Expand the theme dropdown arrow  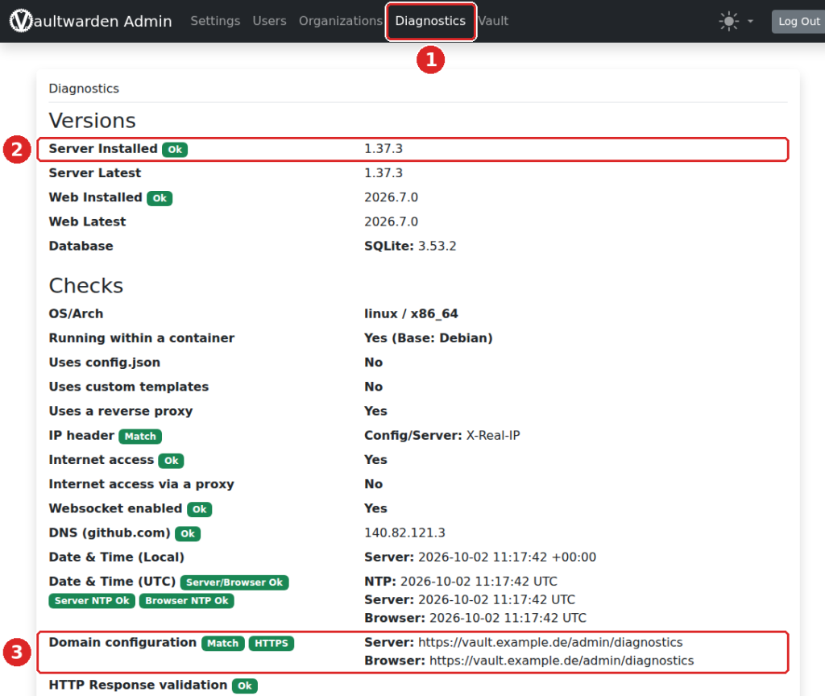(750, 22)
